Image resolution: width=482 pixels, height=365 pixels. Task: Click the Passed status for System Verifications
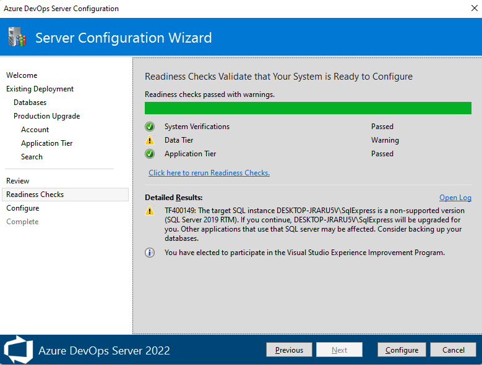(382, 127)
